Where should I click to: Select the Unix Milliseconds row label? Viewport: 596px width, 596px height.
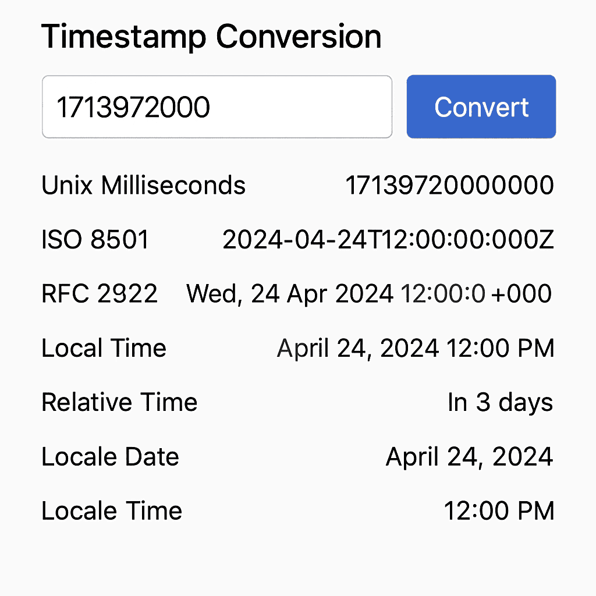(143, 185)
